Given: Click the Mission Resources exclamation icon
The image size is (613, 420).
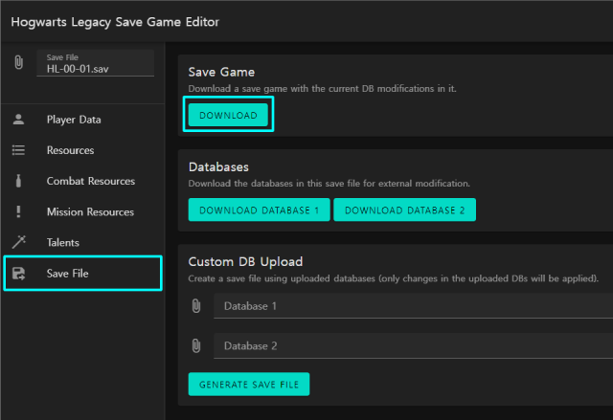Looking at the screenshot, I should click(18, 211).
